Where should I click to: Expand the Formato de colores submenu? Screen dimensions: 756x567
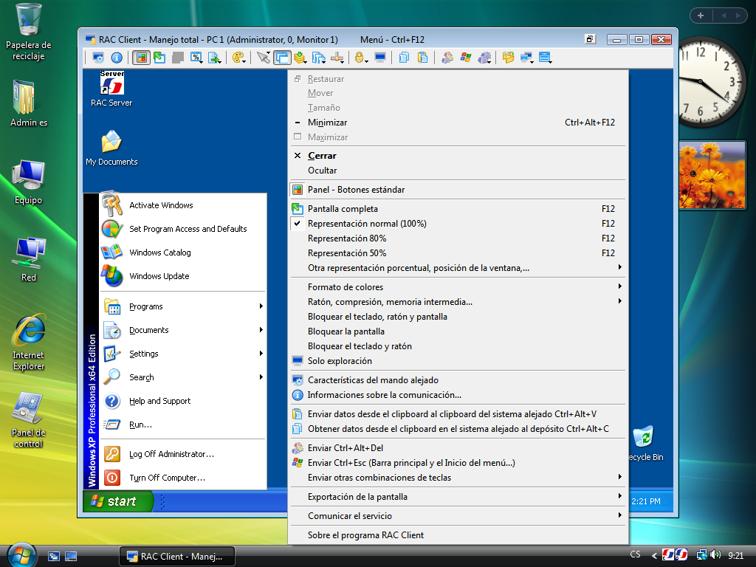pos(458,287)
